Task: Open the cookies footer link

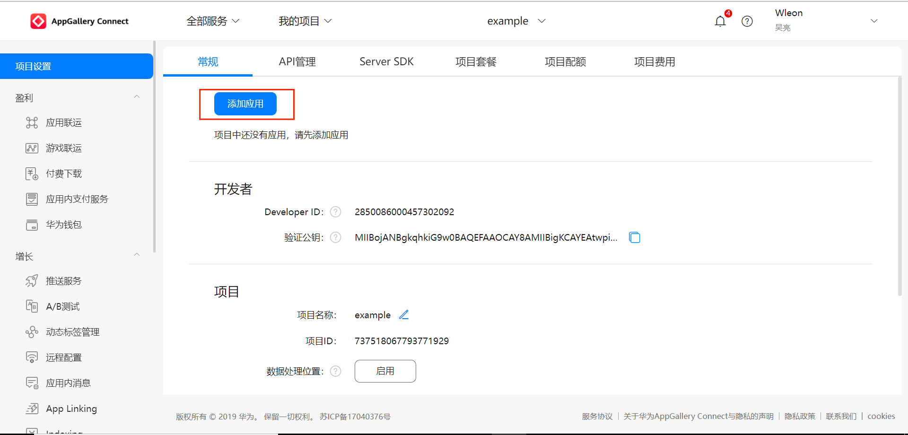Action: (882, 417)
